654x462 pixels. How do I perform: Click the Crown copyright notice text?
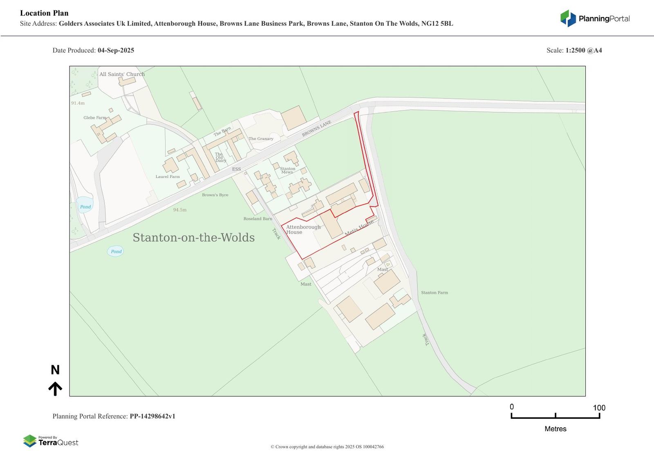(327, 446)
